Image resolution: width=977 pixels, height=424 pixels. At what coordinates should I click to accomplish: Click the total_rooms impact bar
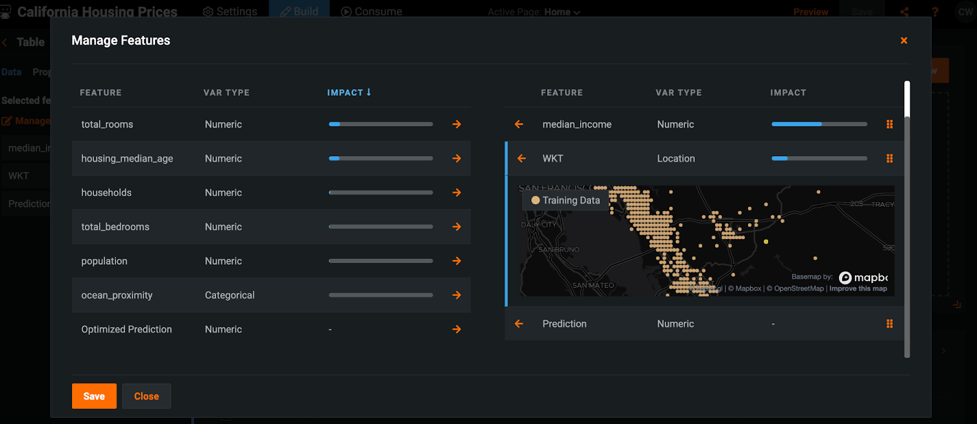coord(380,124)
